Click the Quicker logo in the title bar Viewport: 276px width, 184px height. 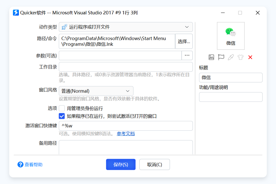(x=16, y=13)
